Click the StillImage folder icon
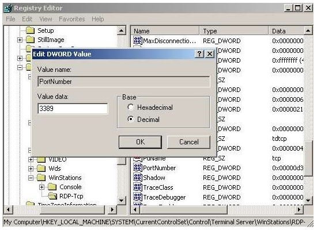Viewport: 317px width, 230px height. pos(31,40)
